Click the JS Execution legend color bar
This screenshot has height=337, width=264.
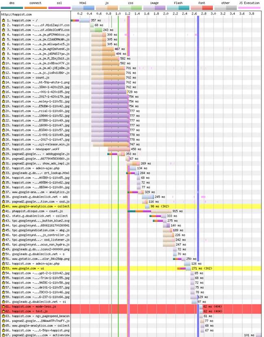tap(249, 8)
